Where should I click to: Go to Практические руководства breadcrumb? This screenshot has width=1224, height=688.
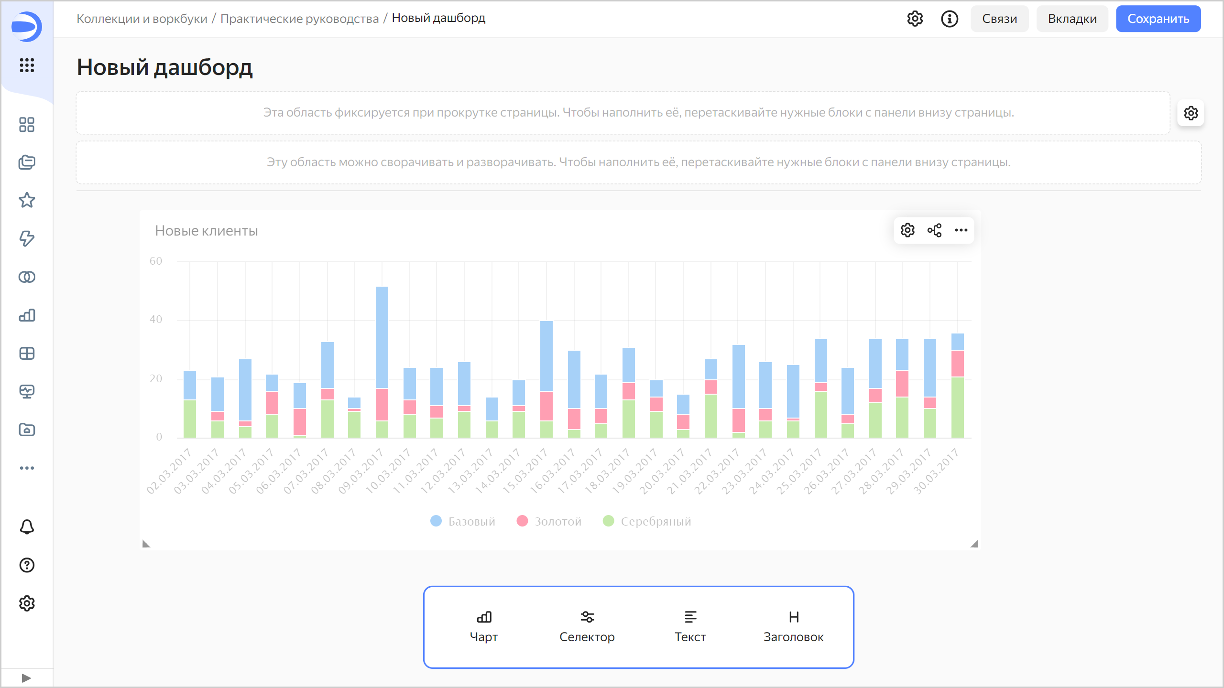(299, 19)
